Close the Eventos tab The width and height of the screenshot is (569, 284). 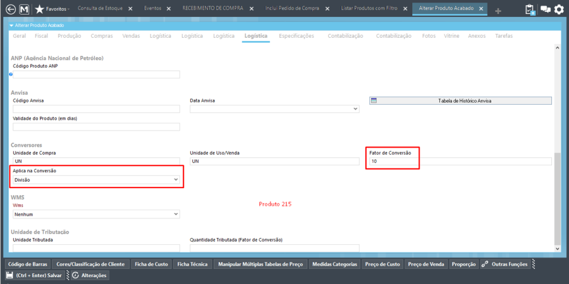click(168, 9)
